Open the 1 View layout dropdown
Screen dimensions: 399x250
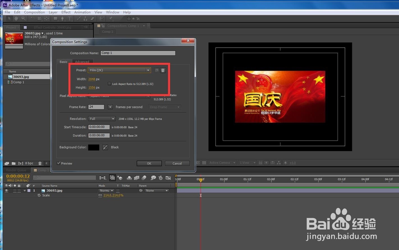click(x=247, y=163)
